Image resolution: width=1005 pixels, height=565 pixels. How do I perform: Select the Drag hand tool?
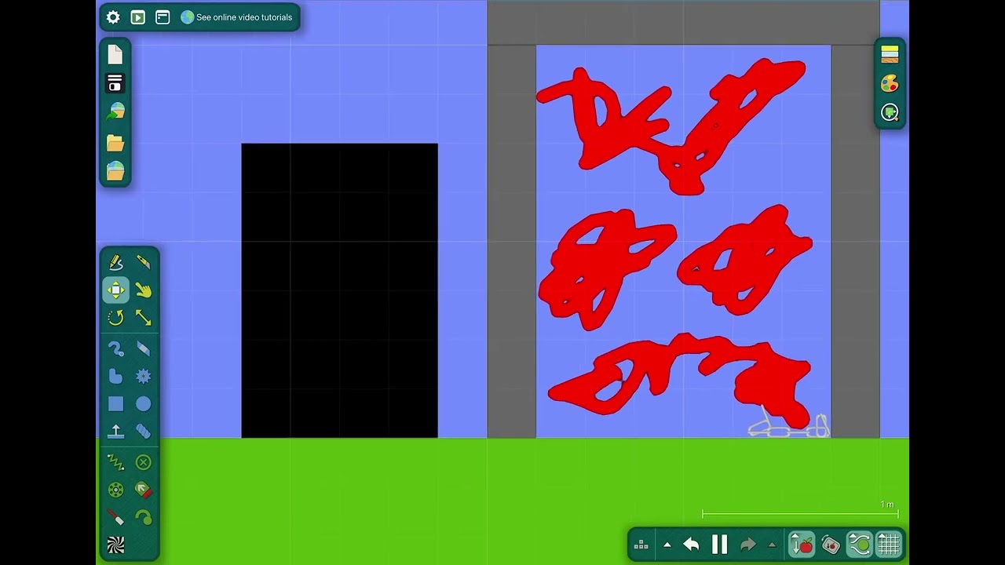tap(143, 290)
